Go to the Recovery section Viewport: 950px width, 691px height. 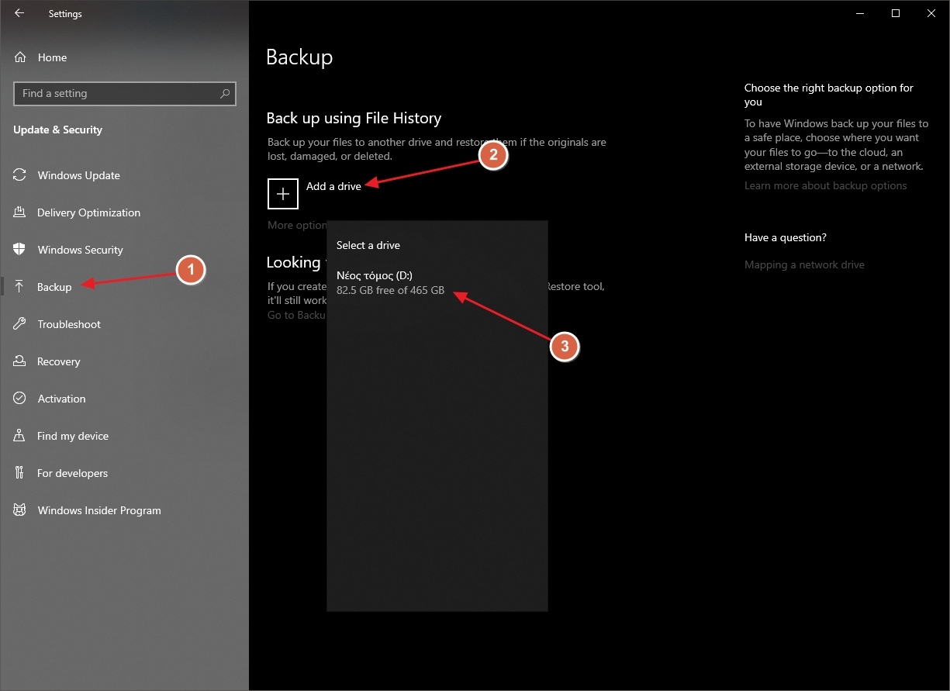click(58, 361)
